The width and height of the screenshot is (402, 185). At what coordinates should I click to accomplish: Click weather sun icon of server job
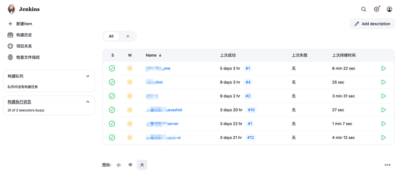pos(130,124)
